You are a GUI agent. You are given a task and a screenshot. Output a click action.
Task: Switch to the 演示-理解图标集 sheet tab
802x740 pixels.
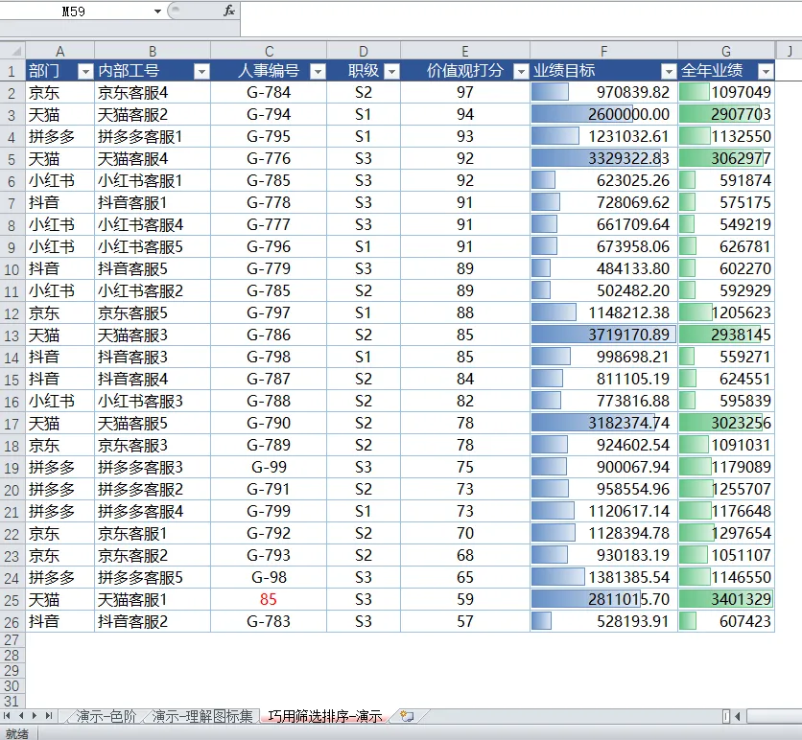[x=202, y=716]
